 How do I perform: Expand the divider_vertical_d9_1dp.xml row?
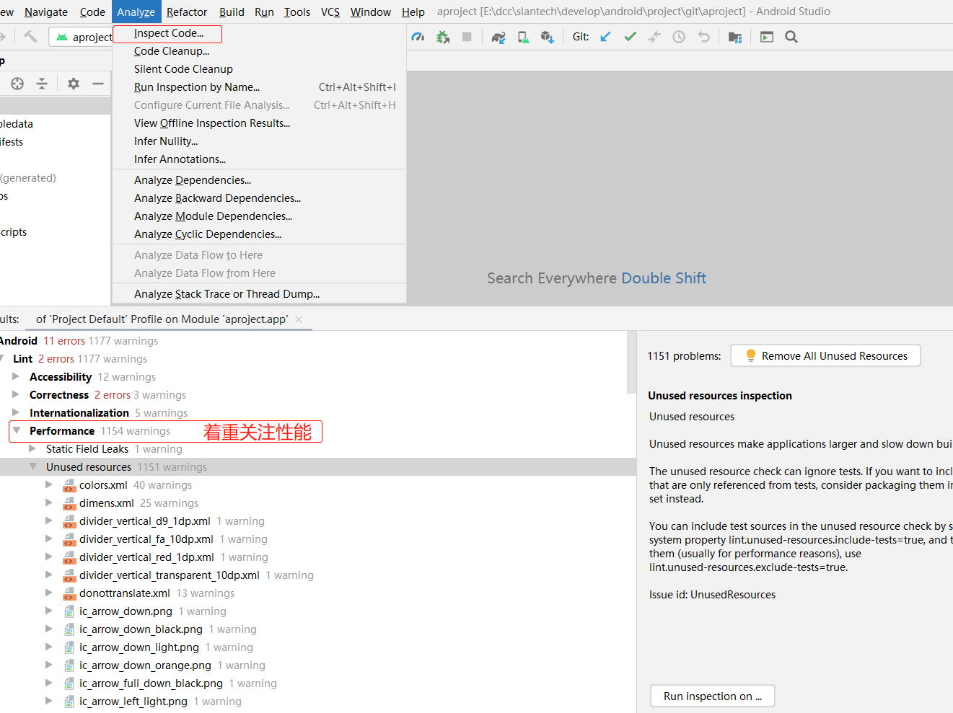click(49, 521)
